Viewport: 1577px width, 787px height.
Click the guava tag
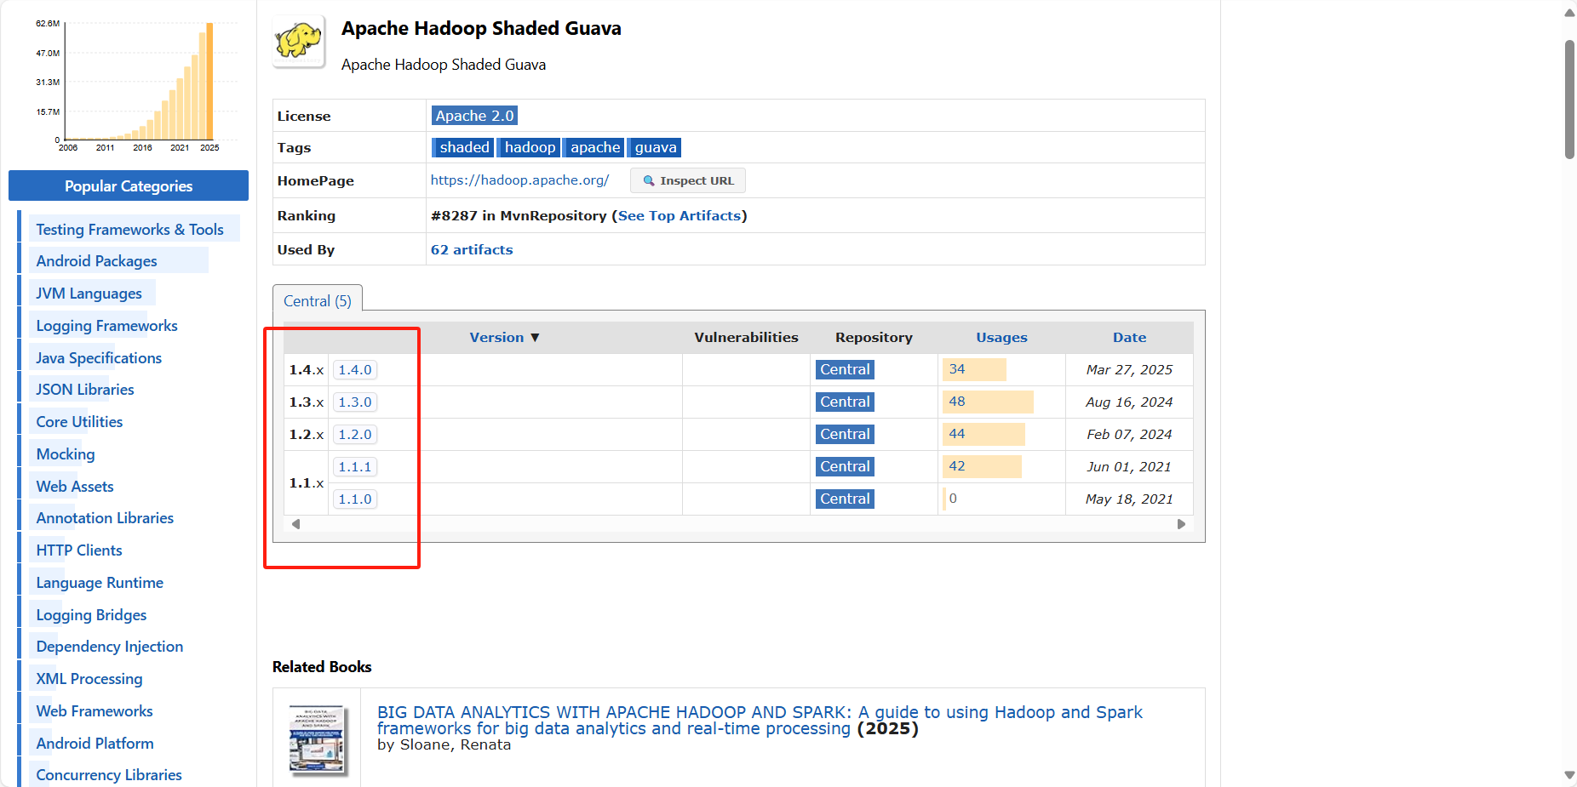point(655,147)
